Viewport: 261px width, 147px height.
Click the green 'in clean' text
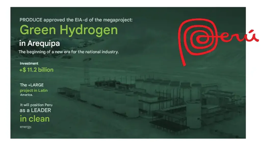click(35, 119)
